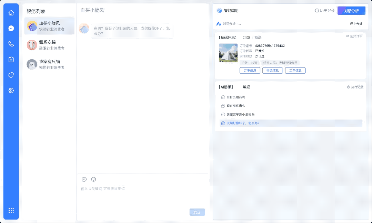Switch to the 商品 tab
Image resolution: width=372 pixels, height=223 pixels.
point(258,38)
